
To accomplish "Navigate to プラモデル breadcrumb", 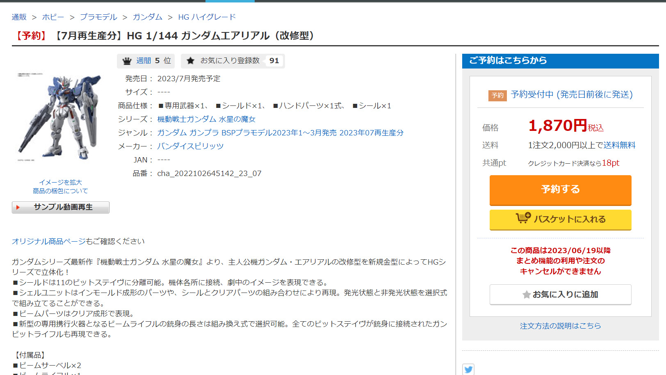I will [98, 17].
